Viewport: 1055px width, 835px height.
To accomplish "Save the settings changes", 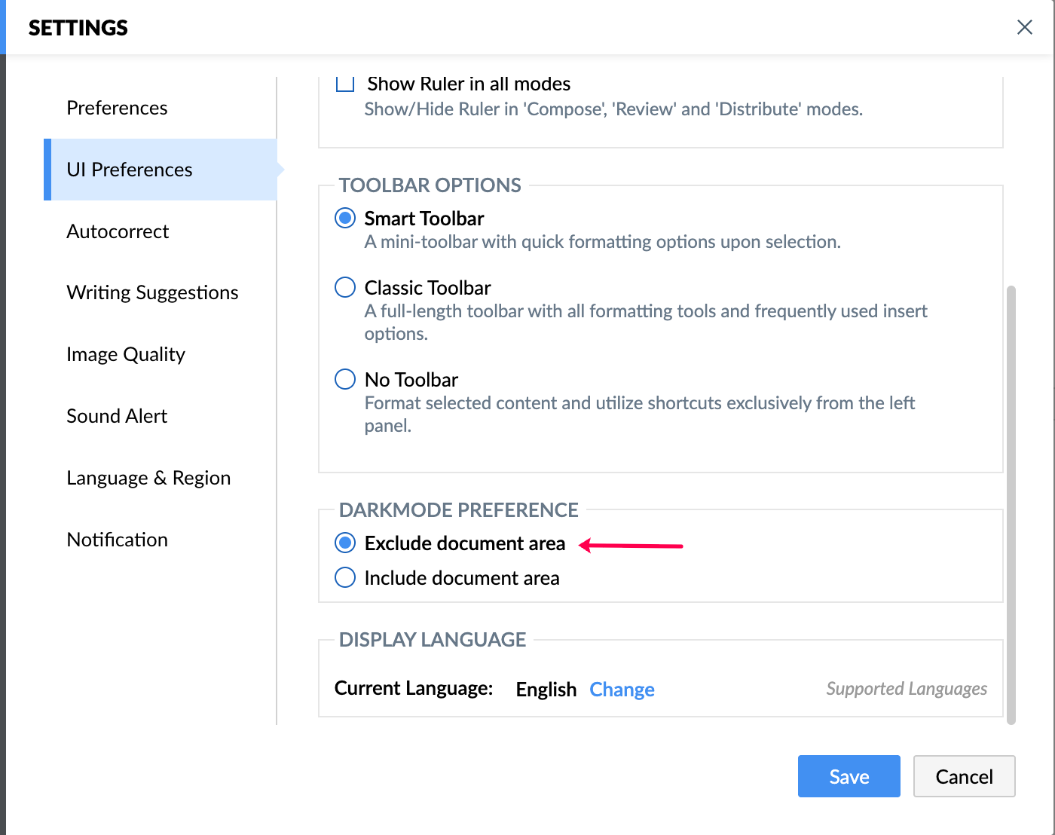I will (849, 776).
